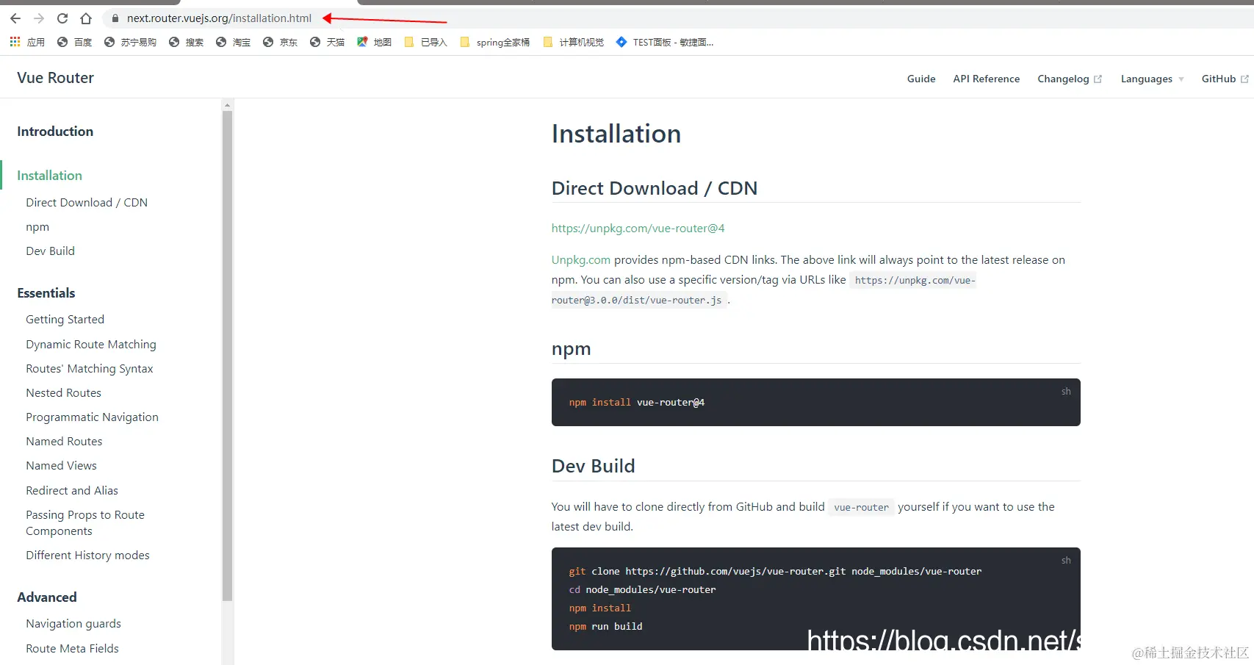This screenshot has width=1254, height=665.
Task: Open the 应用 apps grid bookmark
Action: (x=27, y=42)
